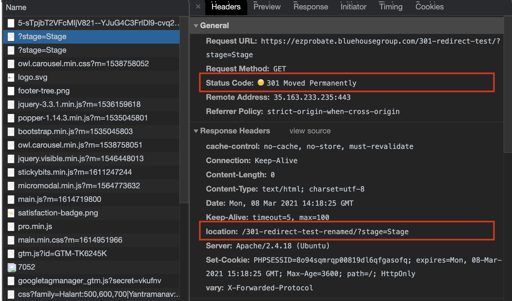
Task: Click the Keep-Alive timeout=5 value
Action: [291, 217]
